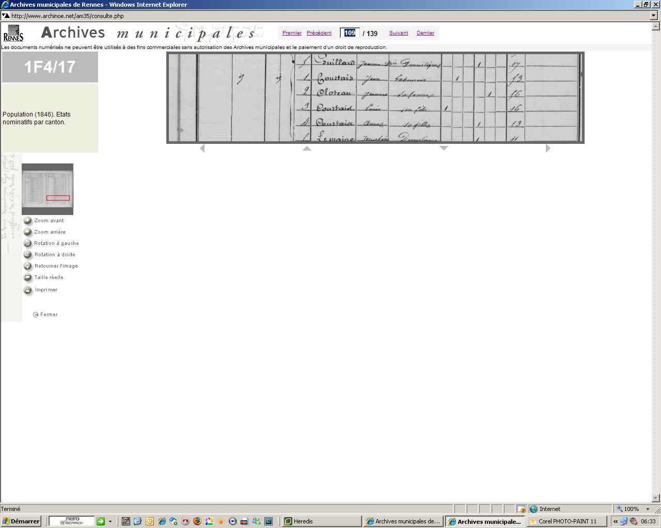661x528 pixels.
Task: Switch to Heredis in the taskbar
Action: pos(321,521)
